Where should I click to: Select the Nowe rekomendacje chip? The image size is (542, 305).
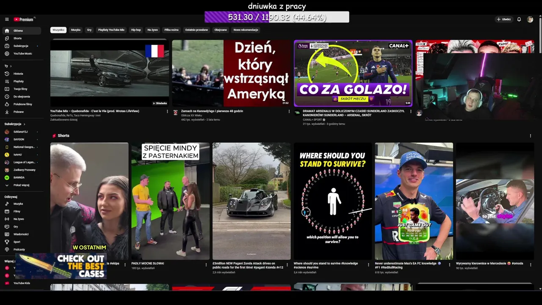246,30
